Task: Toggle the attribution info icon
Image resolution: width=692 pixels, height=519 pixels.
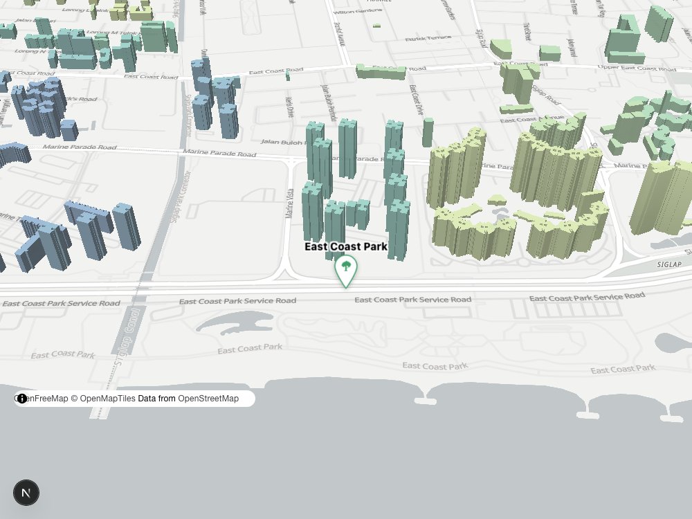Action: [22, 399]
